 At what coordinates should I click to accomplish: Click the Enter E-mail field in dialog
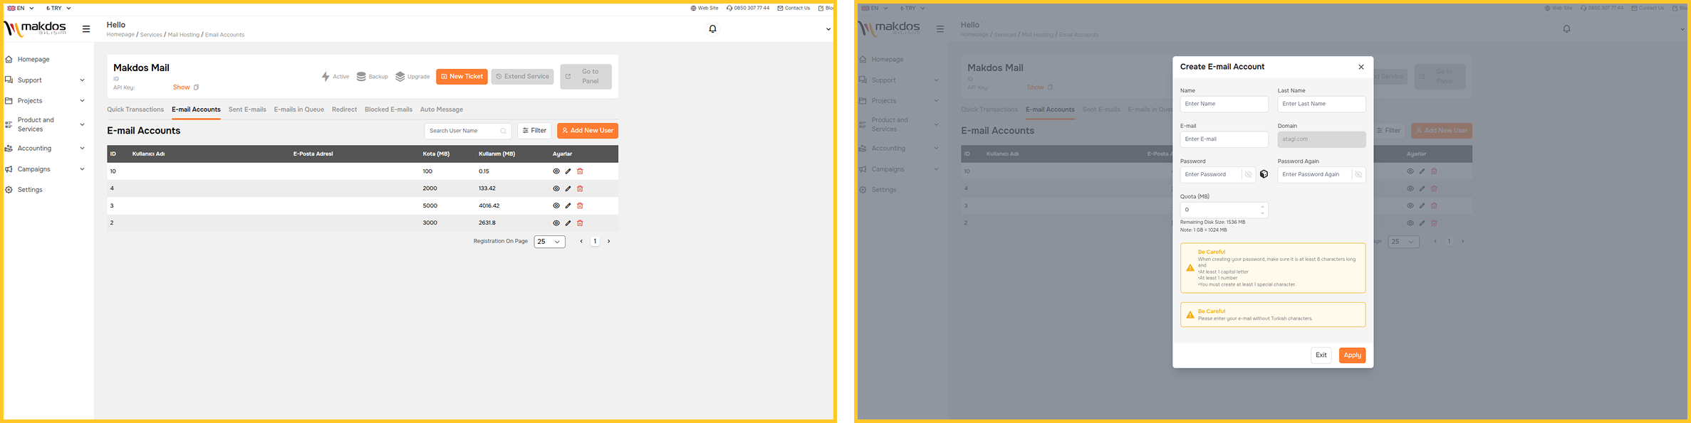1224,139
